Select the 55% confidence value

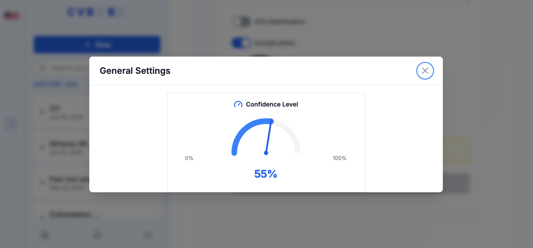coord(266,174)
